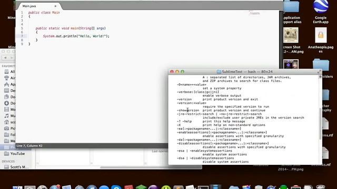
Task: Click "-dsa | -disablesystemassertions" Terminal line
Action: 205,158
